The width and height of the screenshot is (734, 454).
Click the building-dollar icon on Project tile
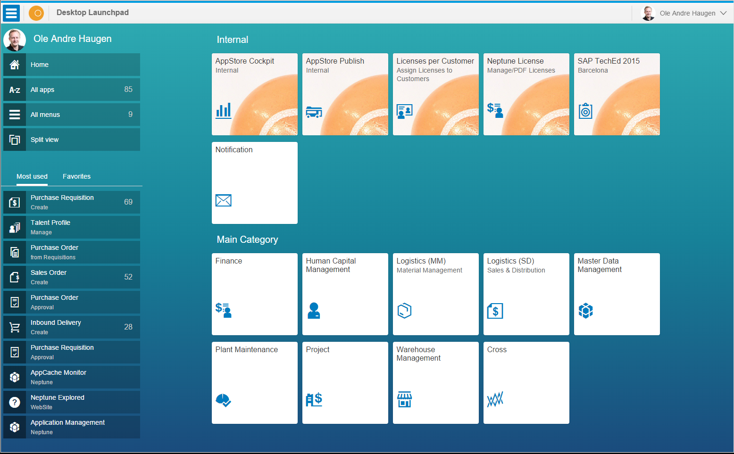(314, 399)
